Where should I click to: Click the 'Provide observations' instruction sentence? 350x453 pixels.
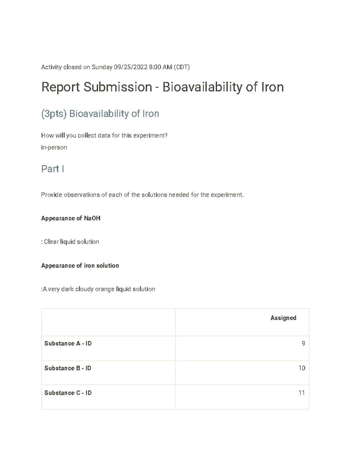pos(142,195)
